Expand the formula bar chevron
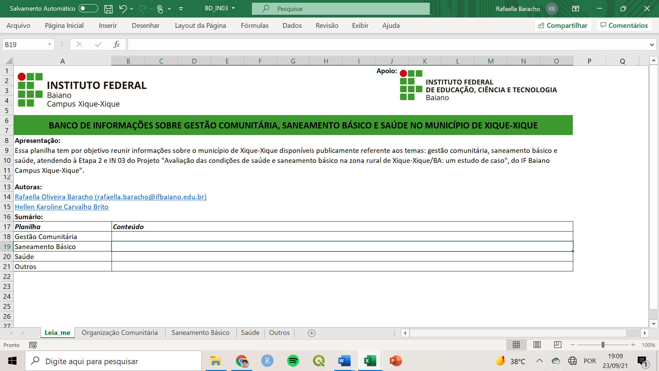 tap(651, 45)
